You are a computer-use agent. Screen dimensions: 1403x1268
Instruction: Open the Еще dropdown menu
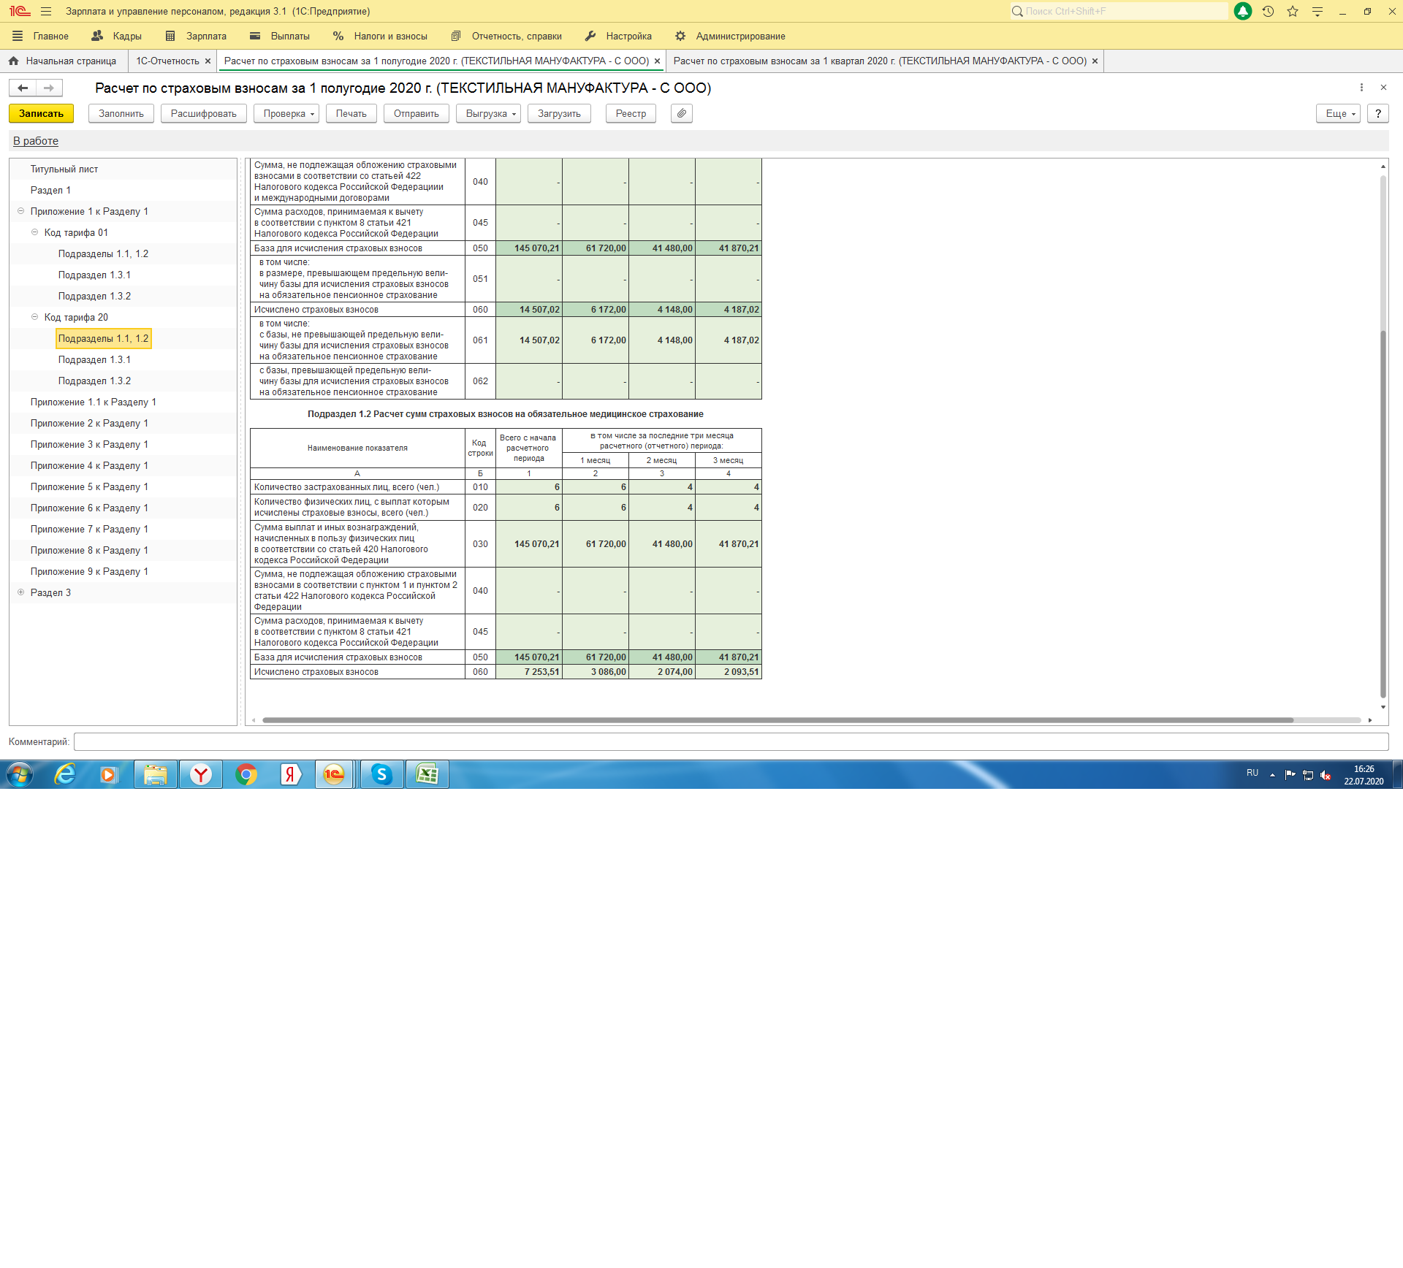click(1339, 114)
